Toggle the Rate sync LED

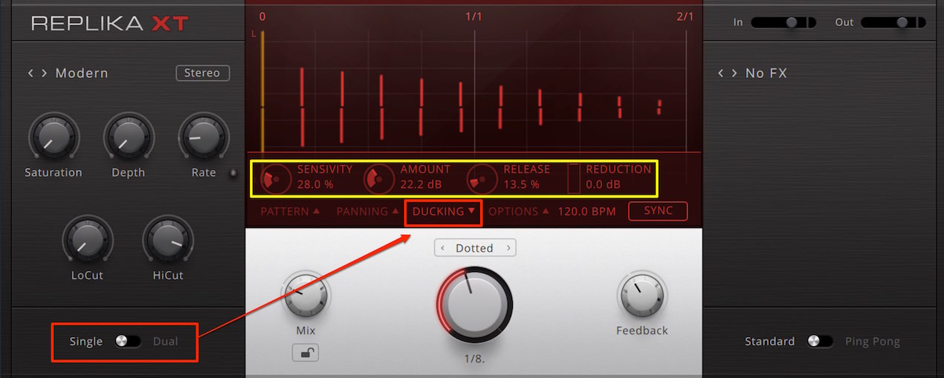233,173
